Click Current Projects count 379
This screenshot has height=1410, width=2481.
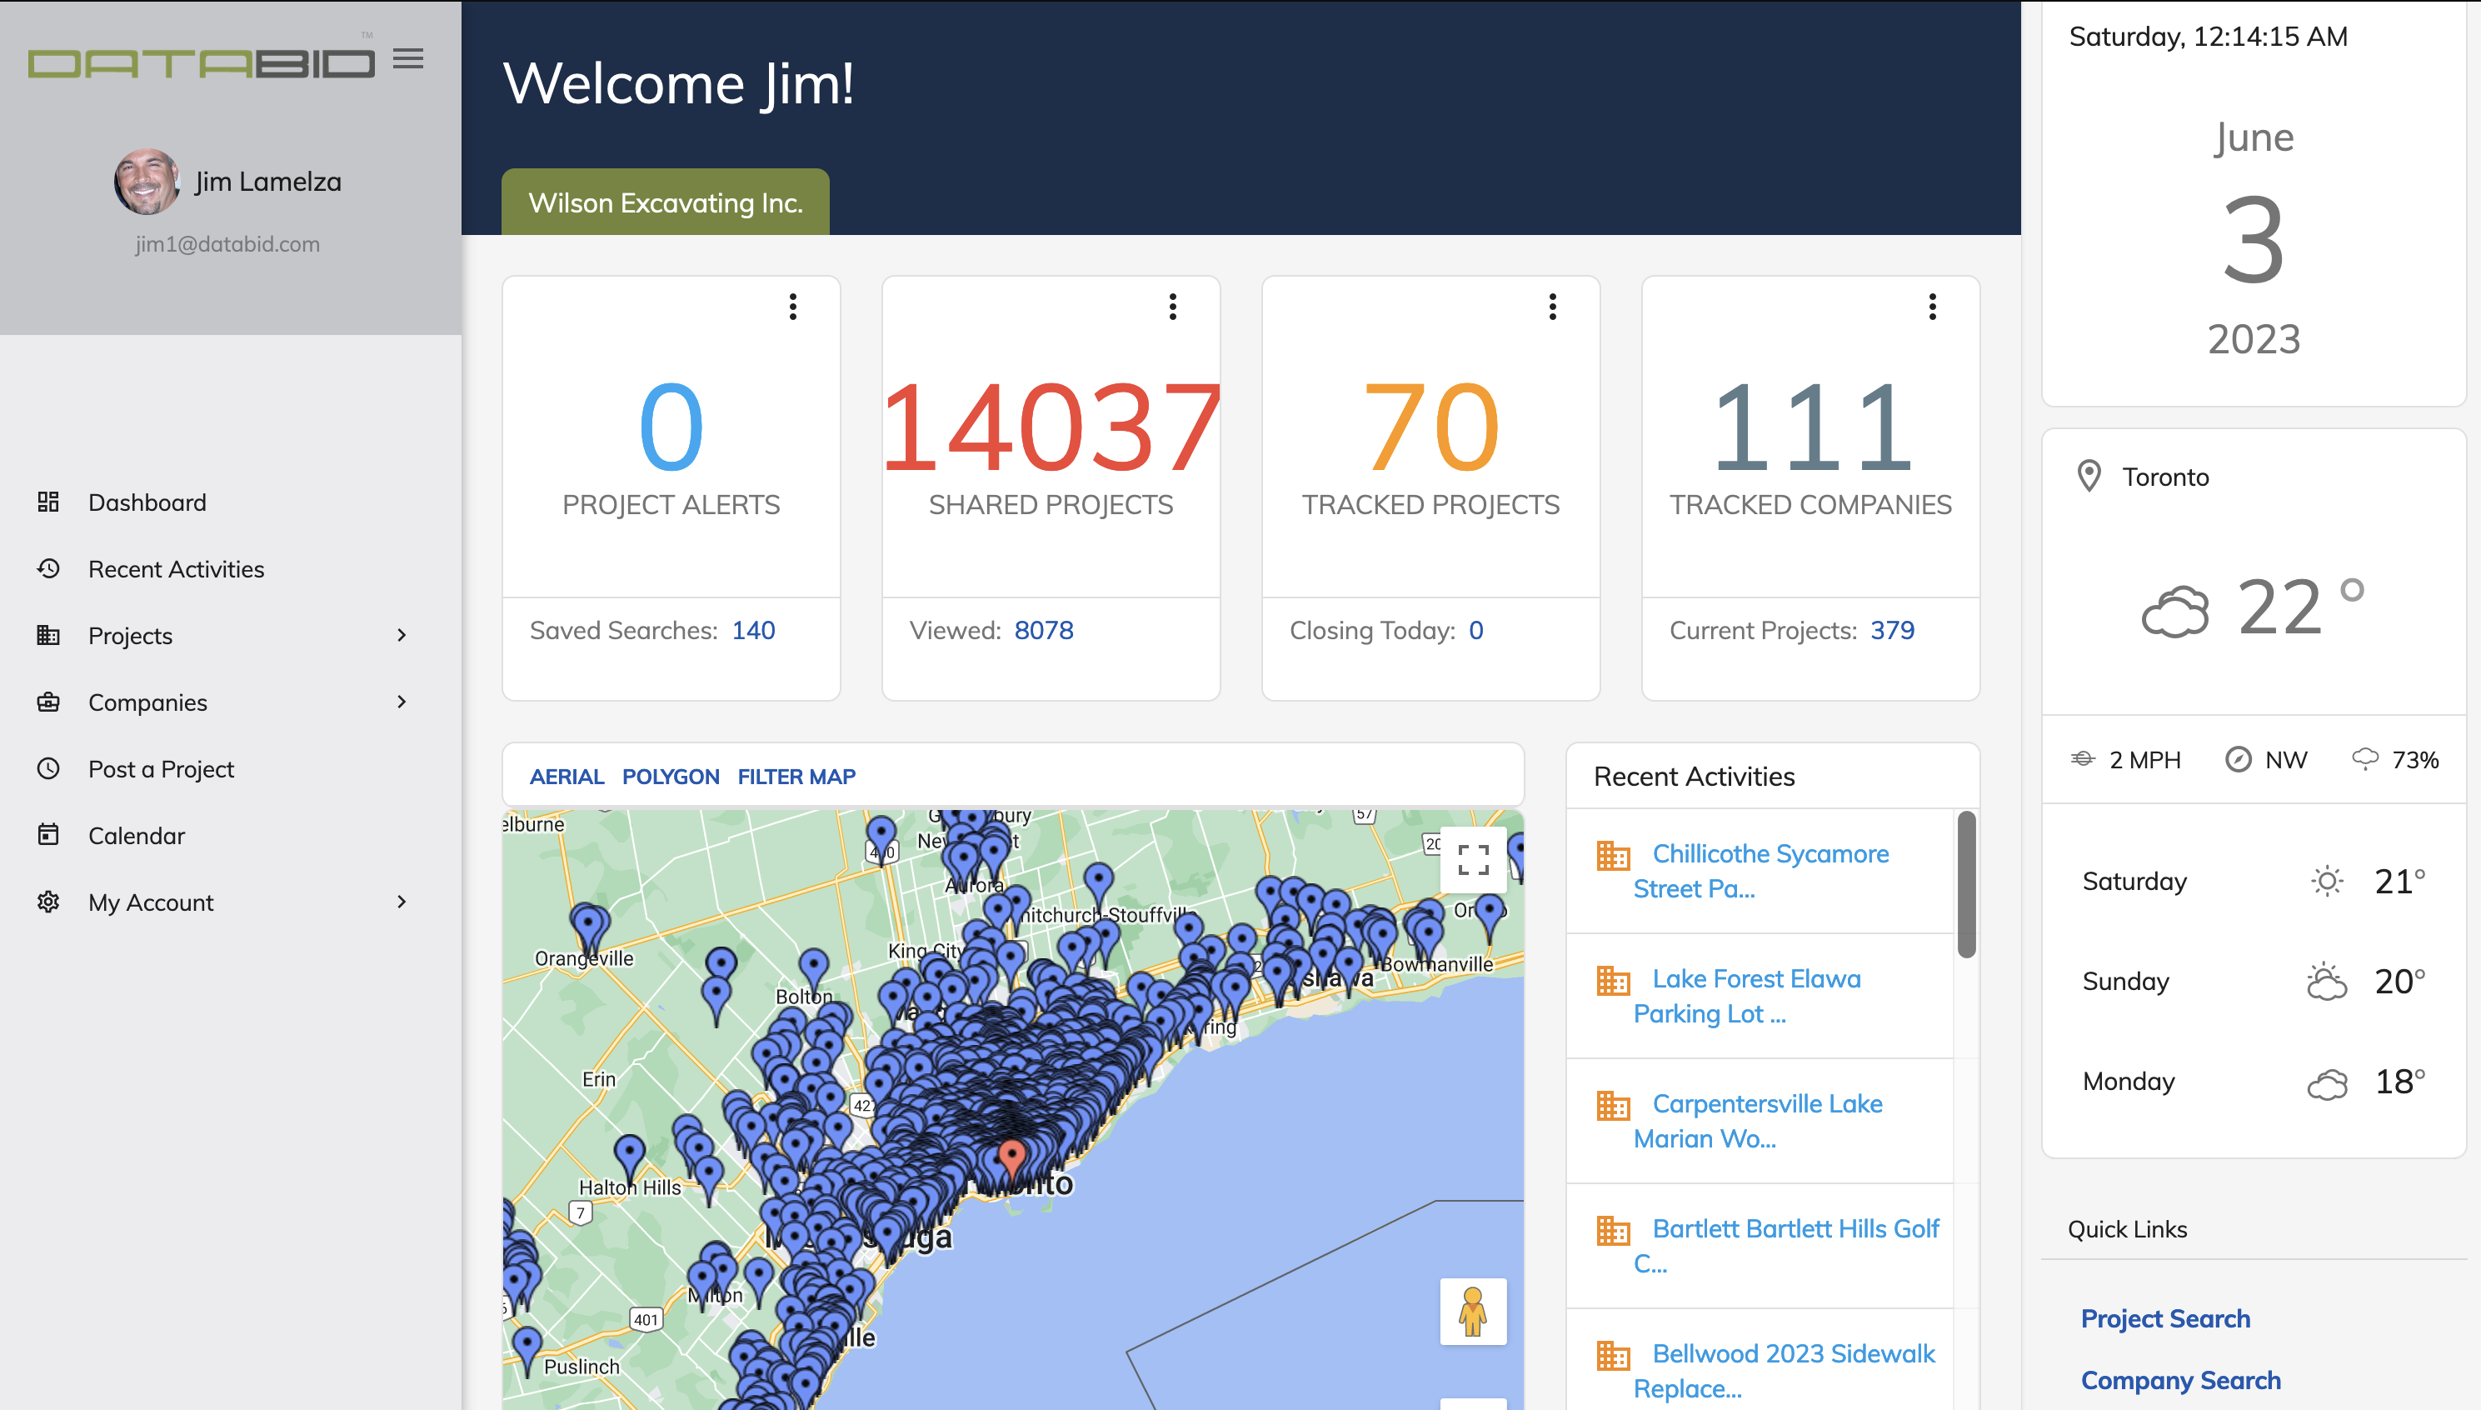(1893, 631)
